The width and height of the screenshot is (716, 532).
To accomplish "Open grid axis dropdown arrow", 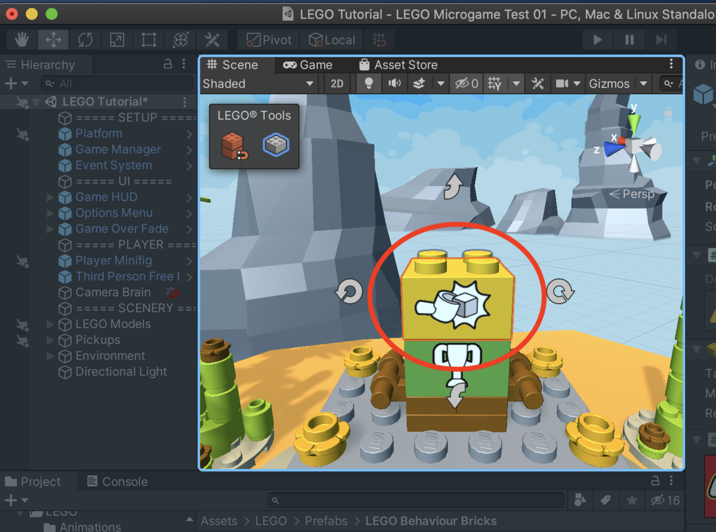I will [517, 83].
